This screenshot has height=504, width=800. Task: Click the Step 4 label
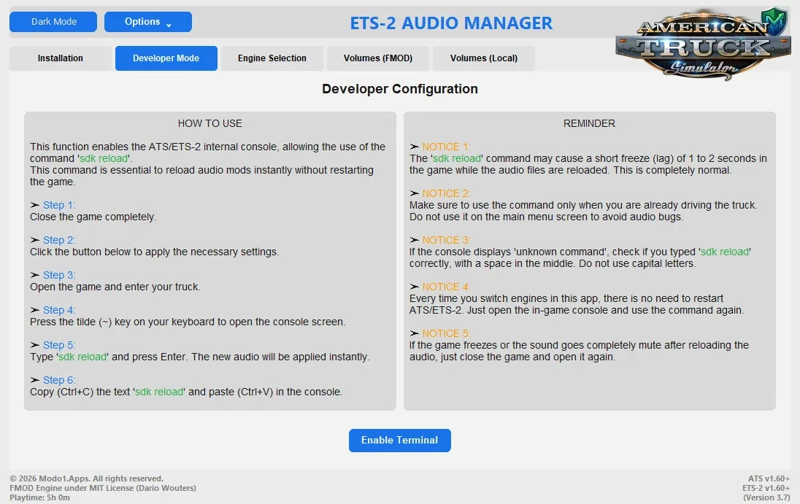(x=58, y=310)
